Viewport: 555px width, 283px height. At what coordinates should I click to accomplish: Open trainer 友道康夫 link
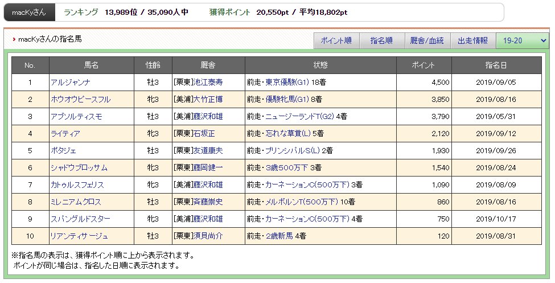[x=208, y=150]
